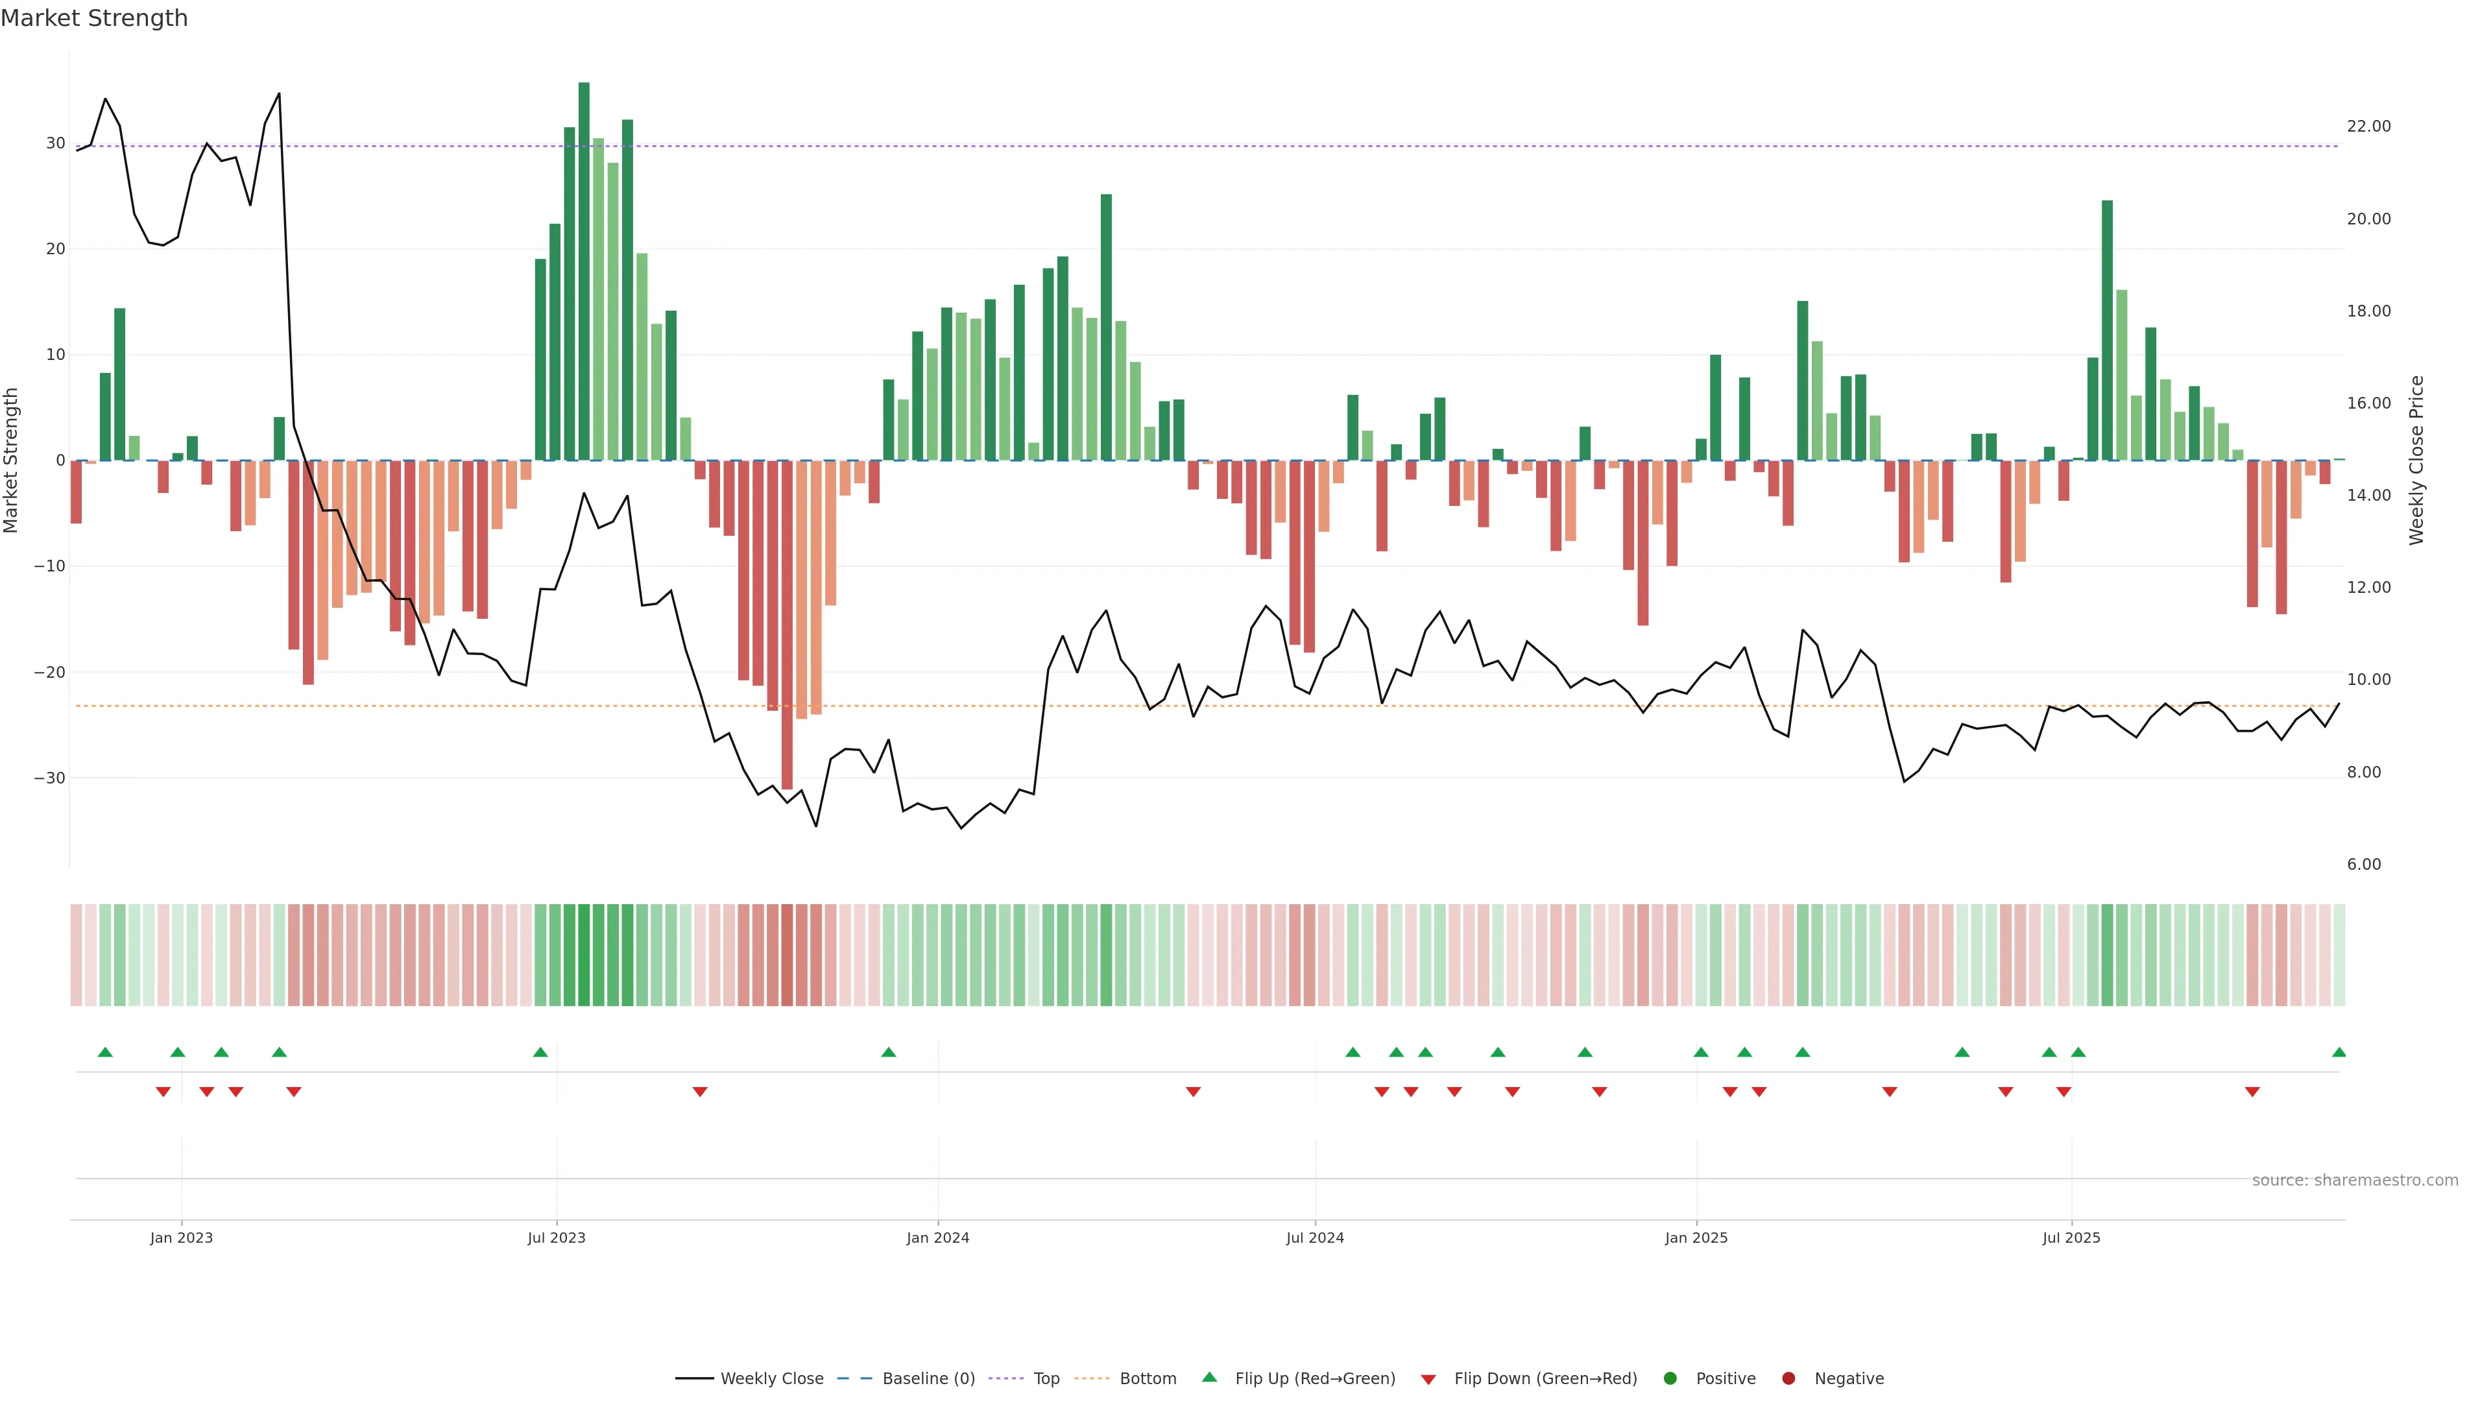Click the Jan 2025 x-axis label

tap(1696, 1238)
